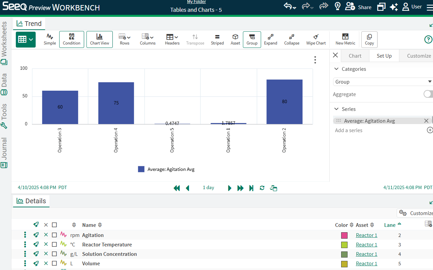Collapse the Series section chevron
The height and width of the screenshot is (270, 433).
pos(336,109)
